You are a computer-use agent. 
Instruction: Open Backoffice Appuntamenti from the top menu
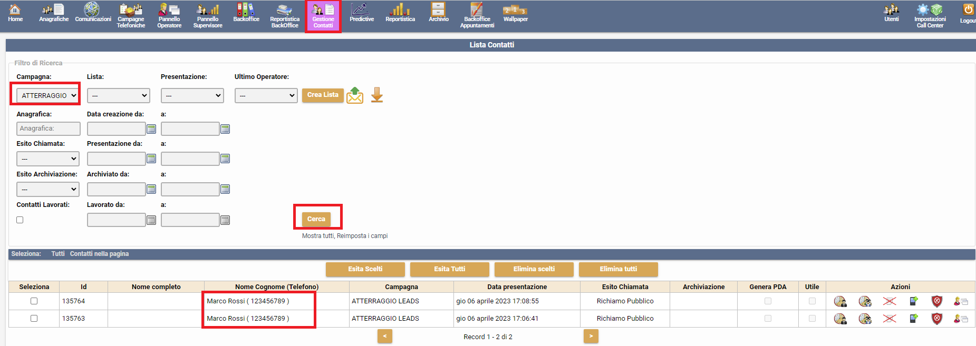477,16
